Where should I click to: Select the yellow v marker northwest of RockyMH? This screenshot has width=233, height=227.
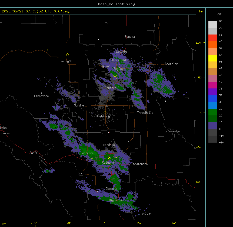click(47, 50)
